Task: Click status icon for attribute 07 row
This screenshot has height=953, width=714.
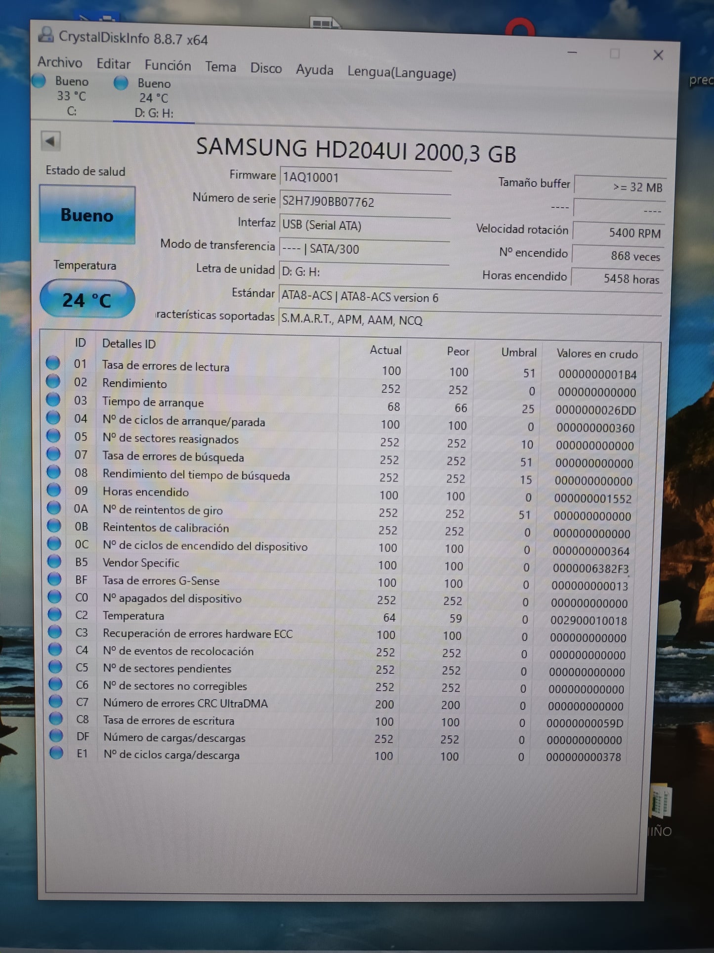Action: pos(53,454)
